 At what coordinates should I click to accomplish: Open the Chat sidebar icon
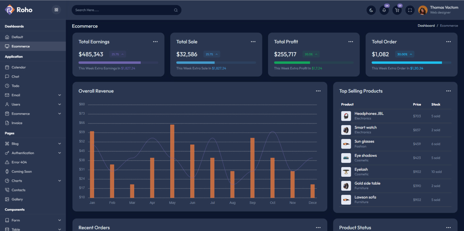tap(6, 76)
